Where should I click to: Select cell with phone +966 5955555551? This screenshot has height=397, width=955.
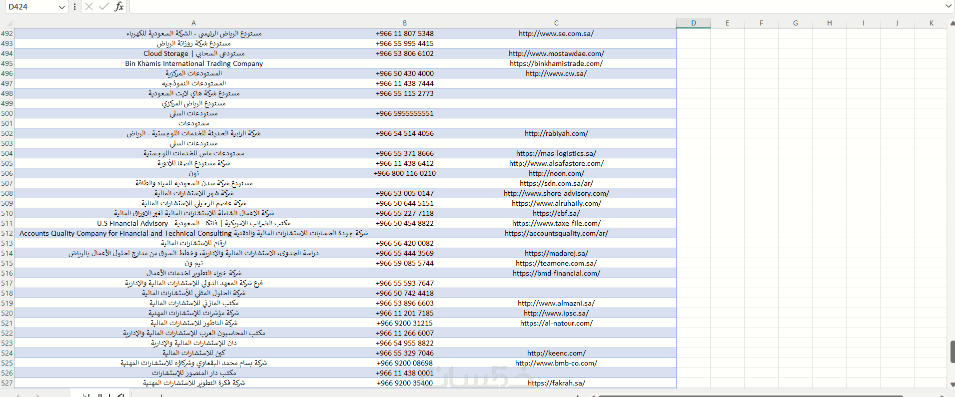tap(405, 113)
